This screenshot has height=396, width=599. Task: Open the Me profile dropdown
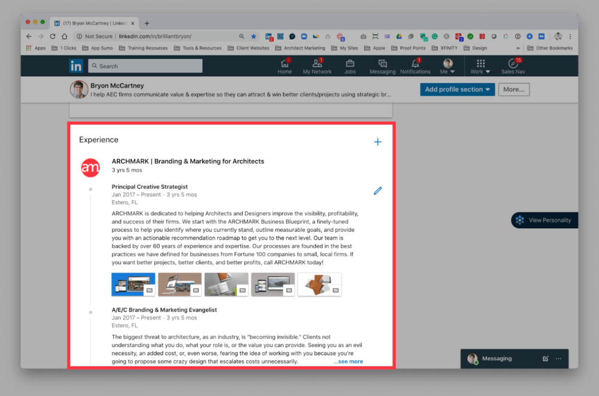click(447, 66)
